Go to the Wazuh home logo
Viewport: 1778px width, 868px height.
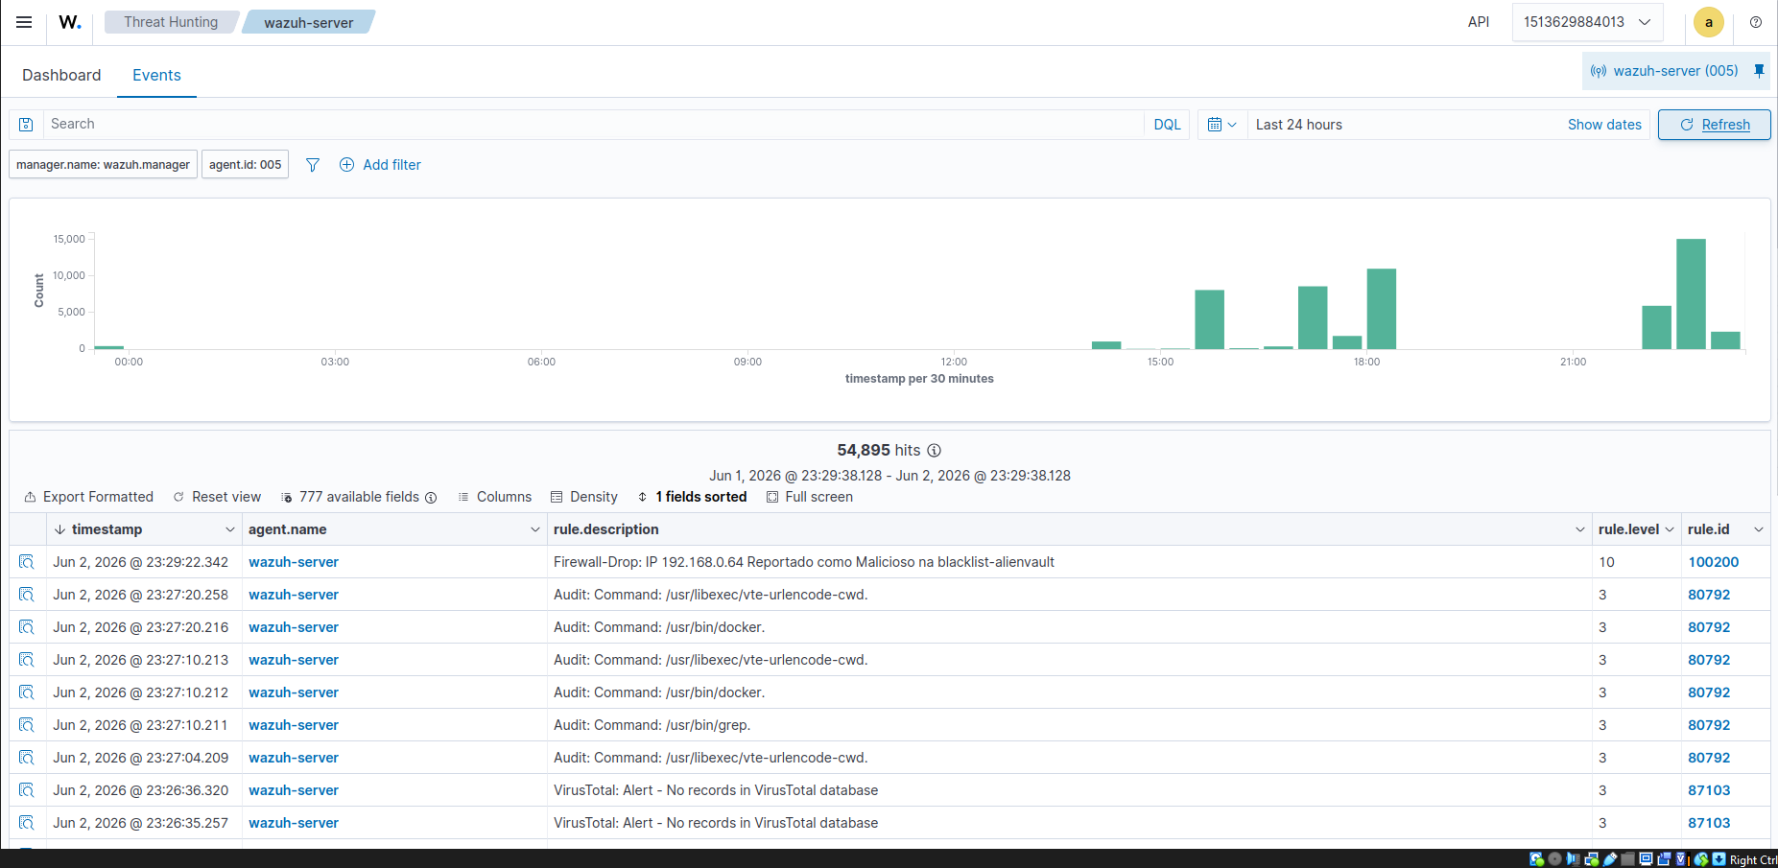tap(70, 22)
